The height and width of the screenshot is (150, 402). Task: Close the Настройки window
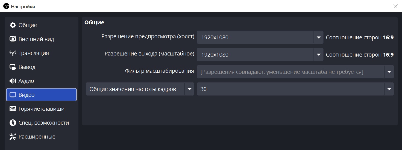click(x=395, y=6)
